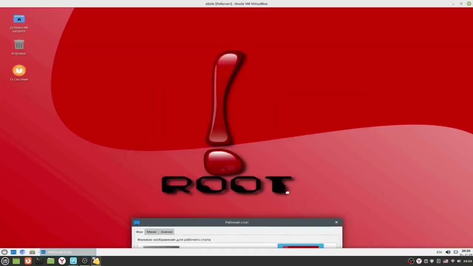Viewport: 473px width, 266px height.
Task: Close the Рабочий стол settings dialog
Action: pyautogui.click(x=336, y=222)
